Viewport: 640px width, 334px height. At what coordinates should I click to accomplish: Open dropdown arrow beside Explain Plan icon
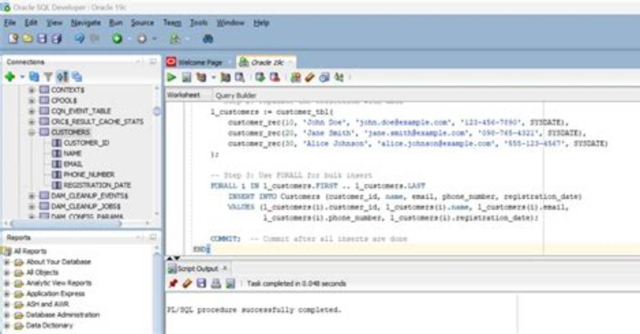(213, 78)
